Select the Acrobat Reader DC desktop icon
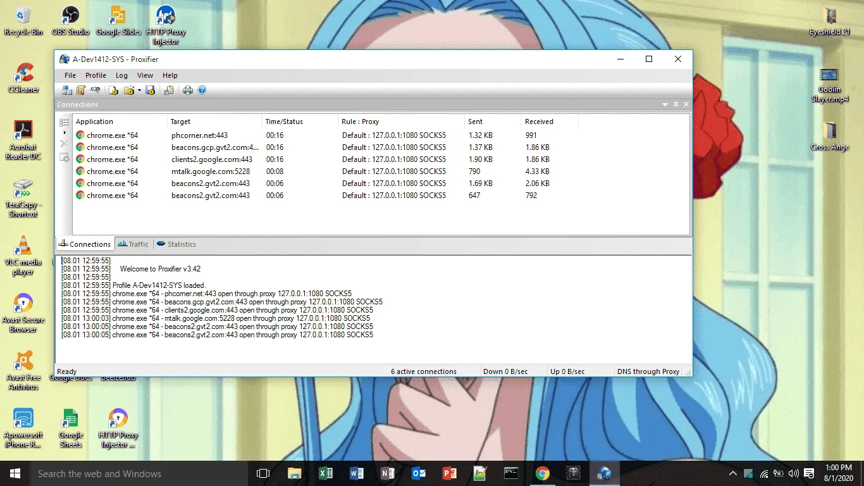This screenshot has width=864, height=486. (23, 140)
